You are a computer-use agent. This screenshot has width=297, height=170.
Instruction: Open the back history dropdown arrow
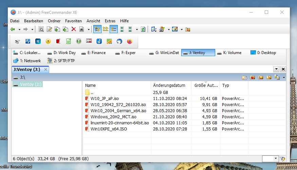19,29
